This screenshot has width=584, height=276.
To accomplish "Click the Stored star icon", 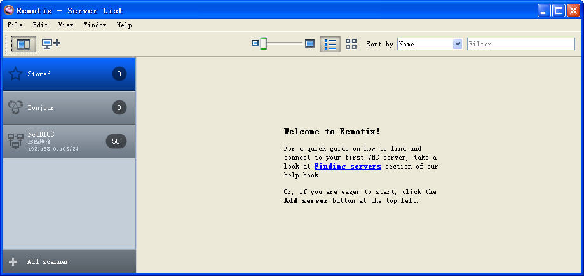I will point(15,74).
